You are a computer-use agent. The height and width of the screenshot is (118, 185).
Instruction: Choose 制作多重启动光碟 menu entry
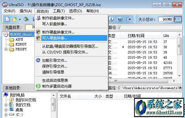tap(71, 86)
